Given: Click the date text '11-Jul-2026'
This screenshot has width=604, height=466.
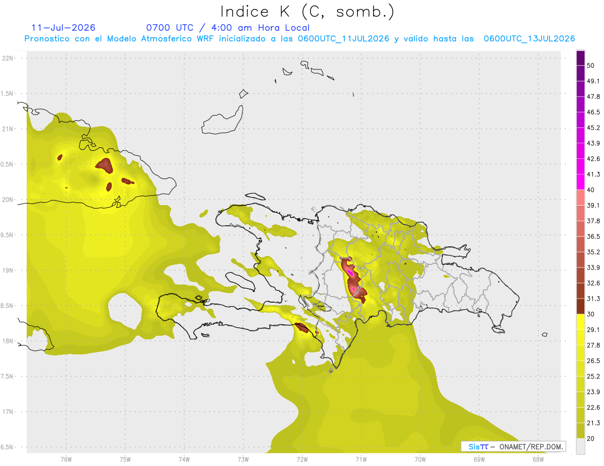Looking at the screenshot, I should (x=63, y=28).
